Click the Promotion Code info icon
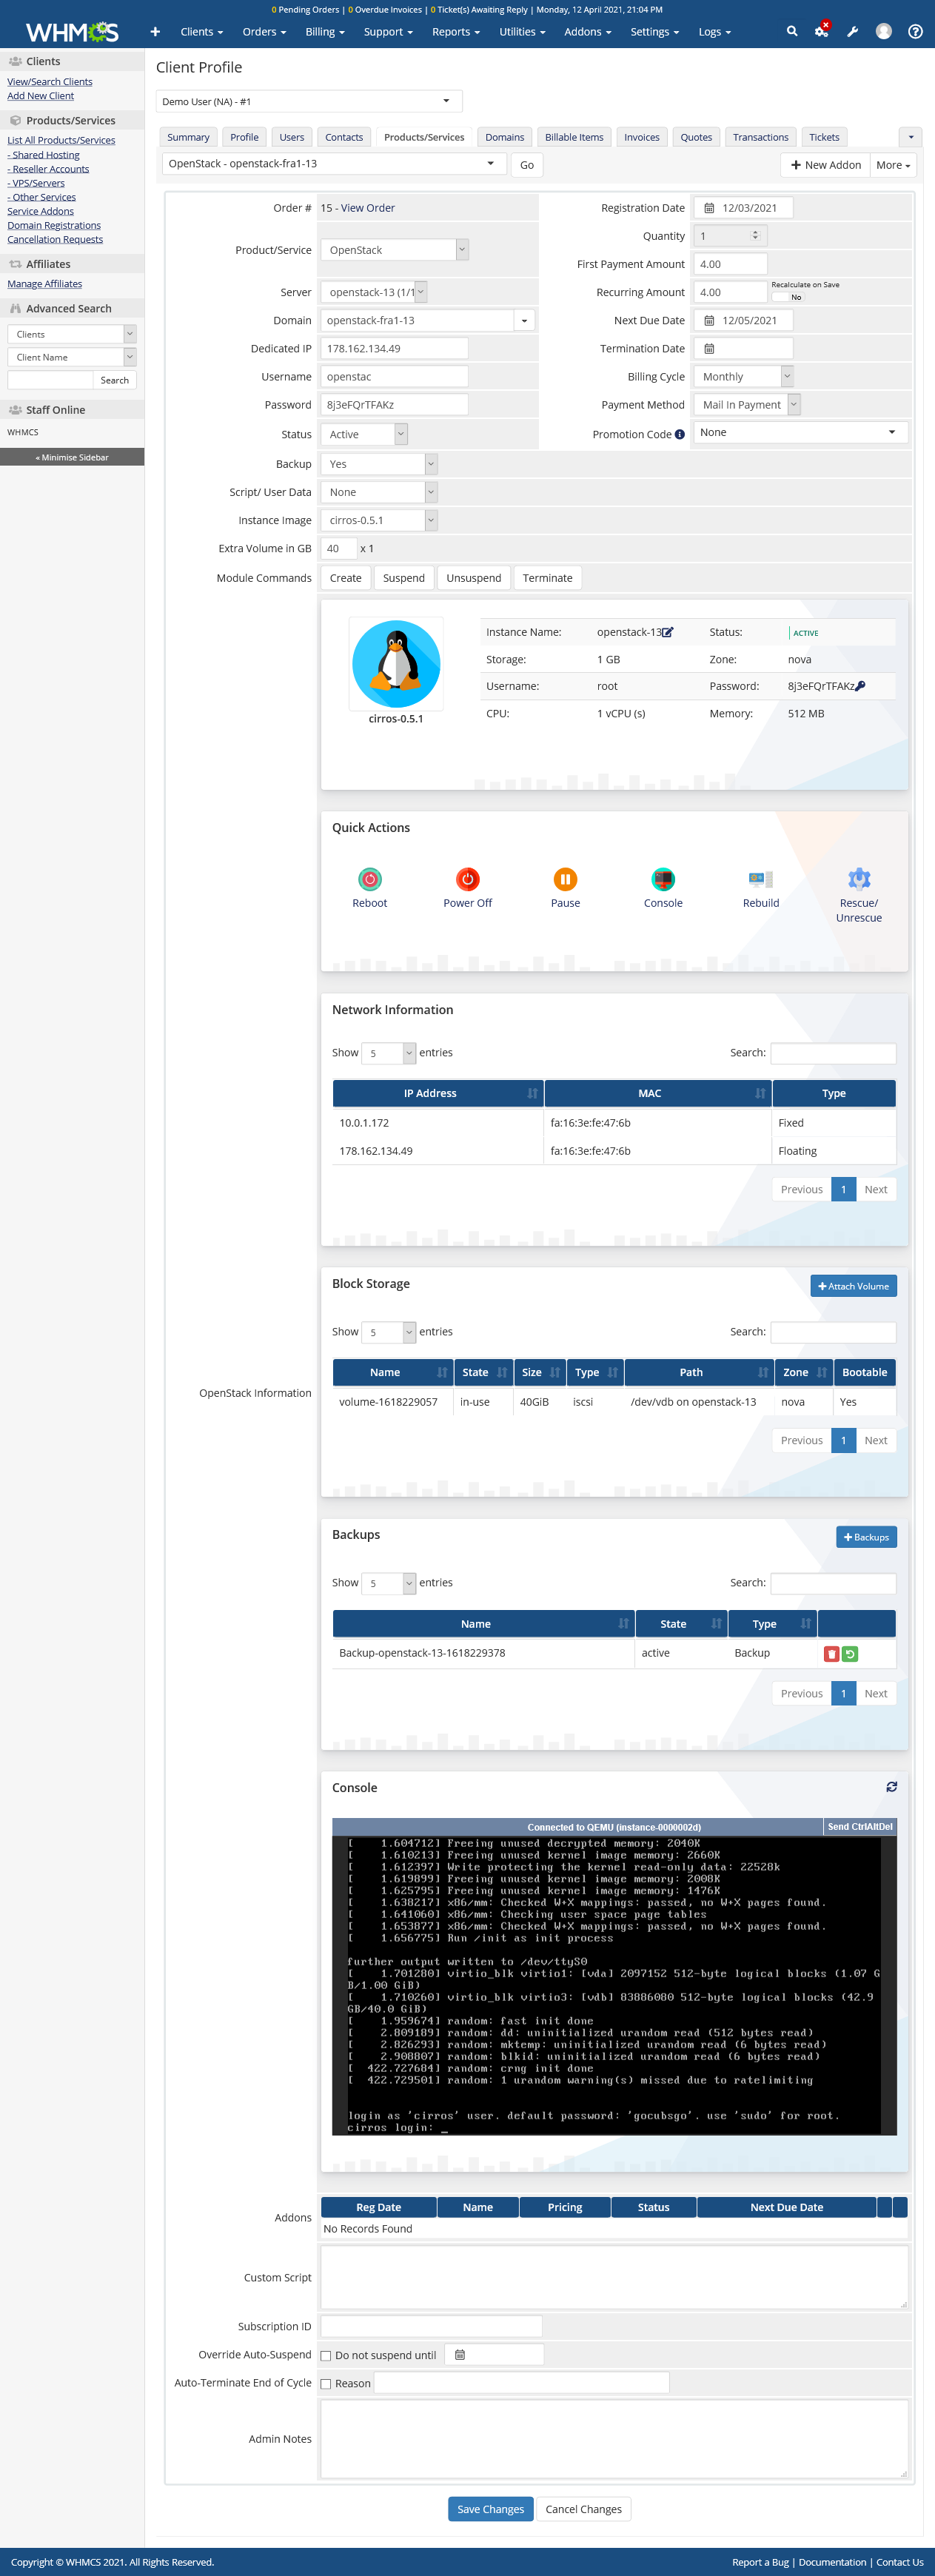Viewport: 935px width, 2576px height. click(x=680, y=434)
